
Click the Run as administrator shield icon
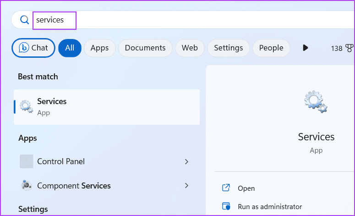click(x=226, y=206)
